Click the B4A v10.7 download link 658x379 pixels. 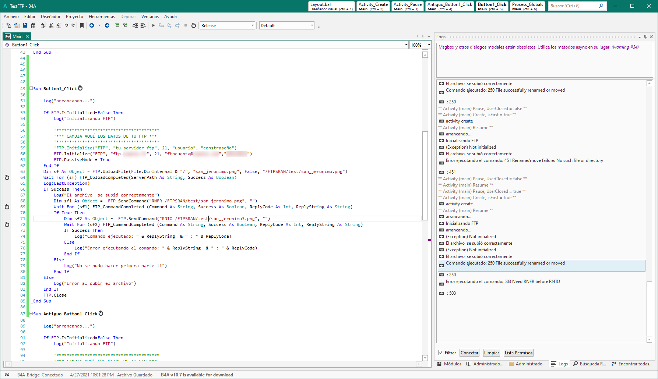[197, 375]
